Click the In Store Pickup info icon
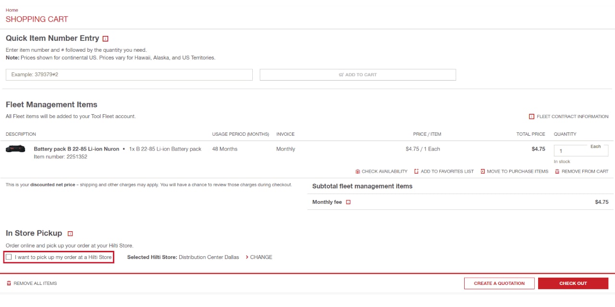Image resolution: width=615 pixels, height=307 pixels. [70, 233]
